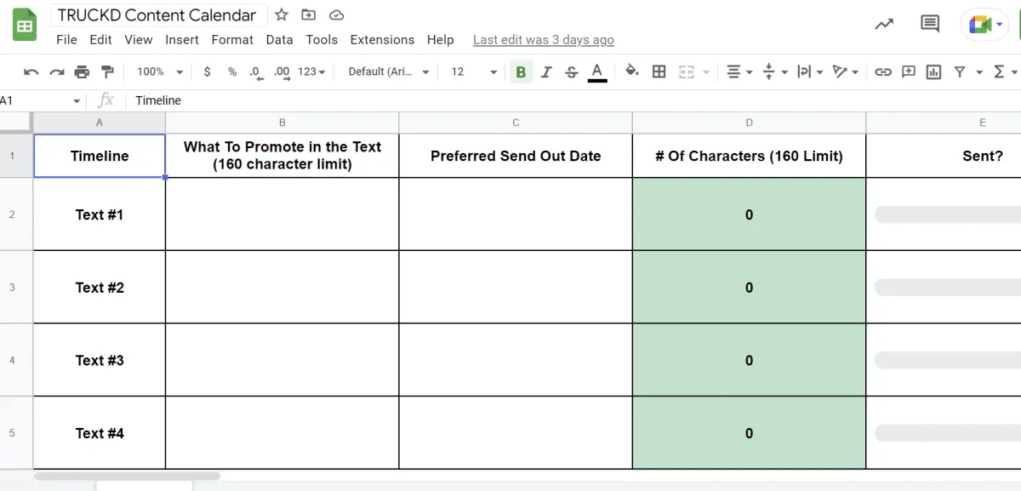This screenshot has width=1021, height=491.
Task: Print the spreadsheet
Action: [x=82, y=71]
